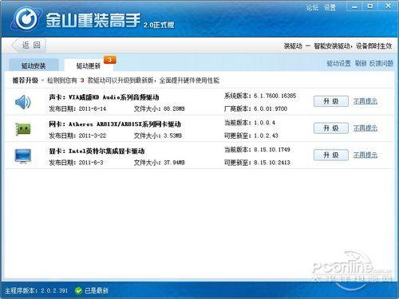Open the 驱动设置 link
Image resolution: width=399 pixels, height=299 pixels.
(x=338, y=63)
